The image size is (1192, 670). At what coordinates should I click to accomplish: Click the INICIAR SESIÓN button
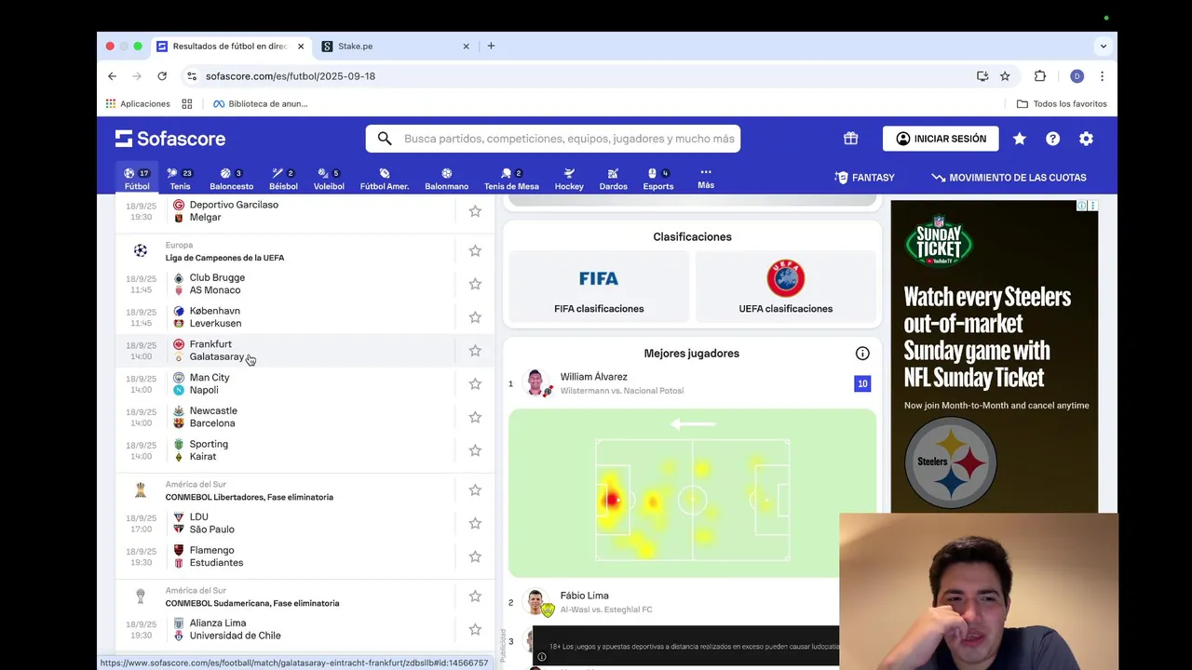click(941, 139)
